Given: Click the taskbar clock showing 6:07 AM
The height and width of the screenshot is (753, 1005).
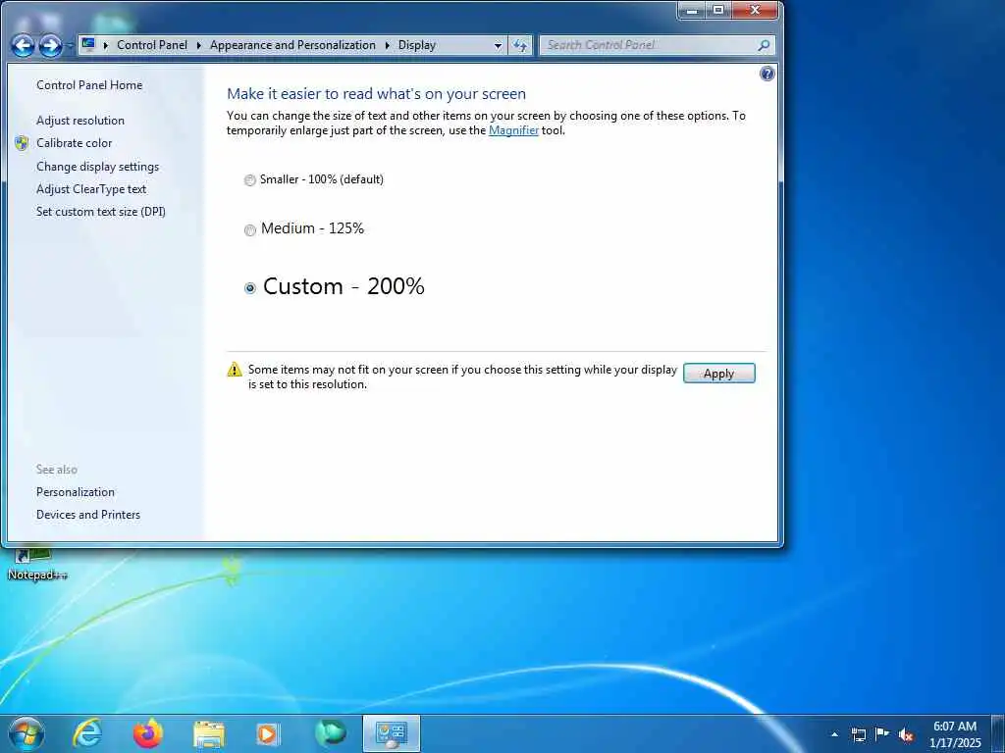Looking at the screenshot, I should (x=955, y=733).
